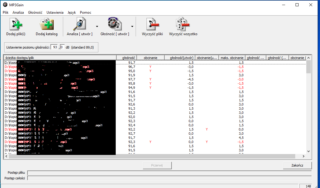Image resolution: width=320 pixels, height=188 pixels.
Task: Select the row with volume 92,4
Action: tap(155, 125)
